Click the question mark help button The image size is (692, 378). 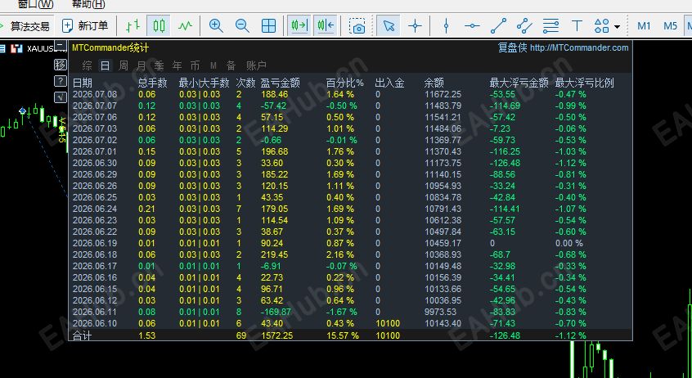click(x=61, y=81)
